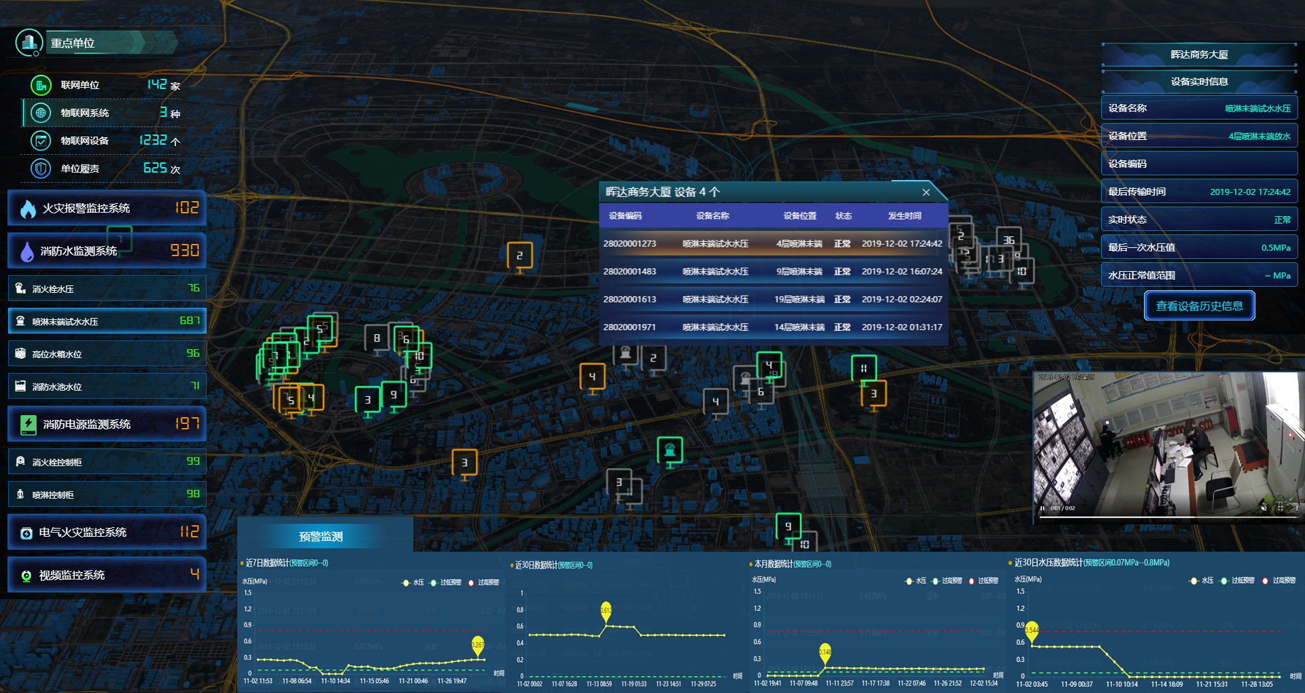
Task: Click the 联网单位 green building icon
Action: (x=41, y=85)
